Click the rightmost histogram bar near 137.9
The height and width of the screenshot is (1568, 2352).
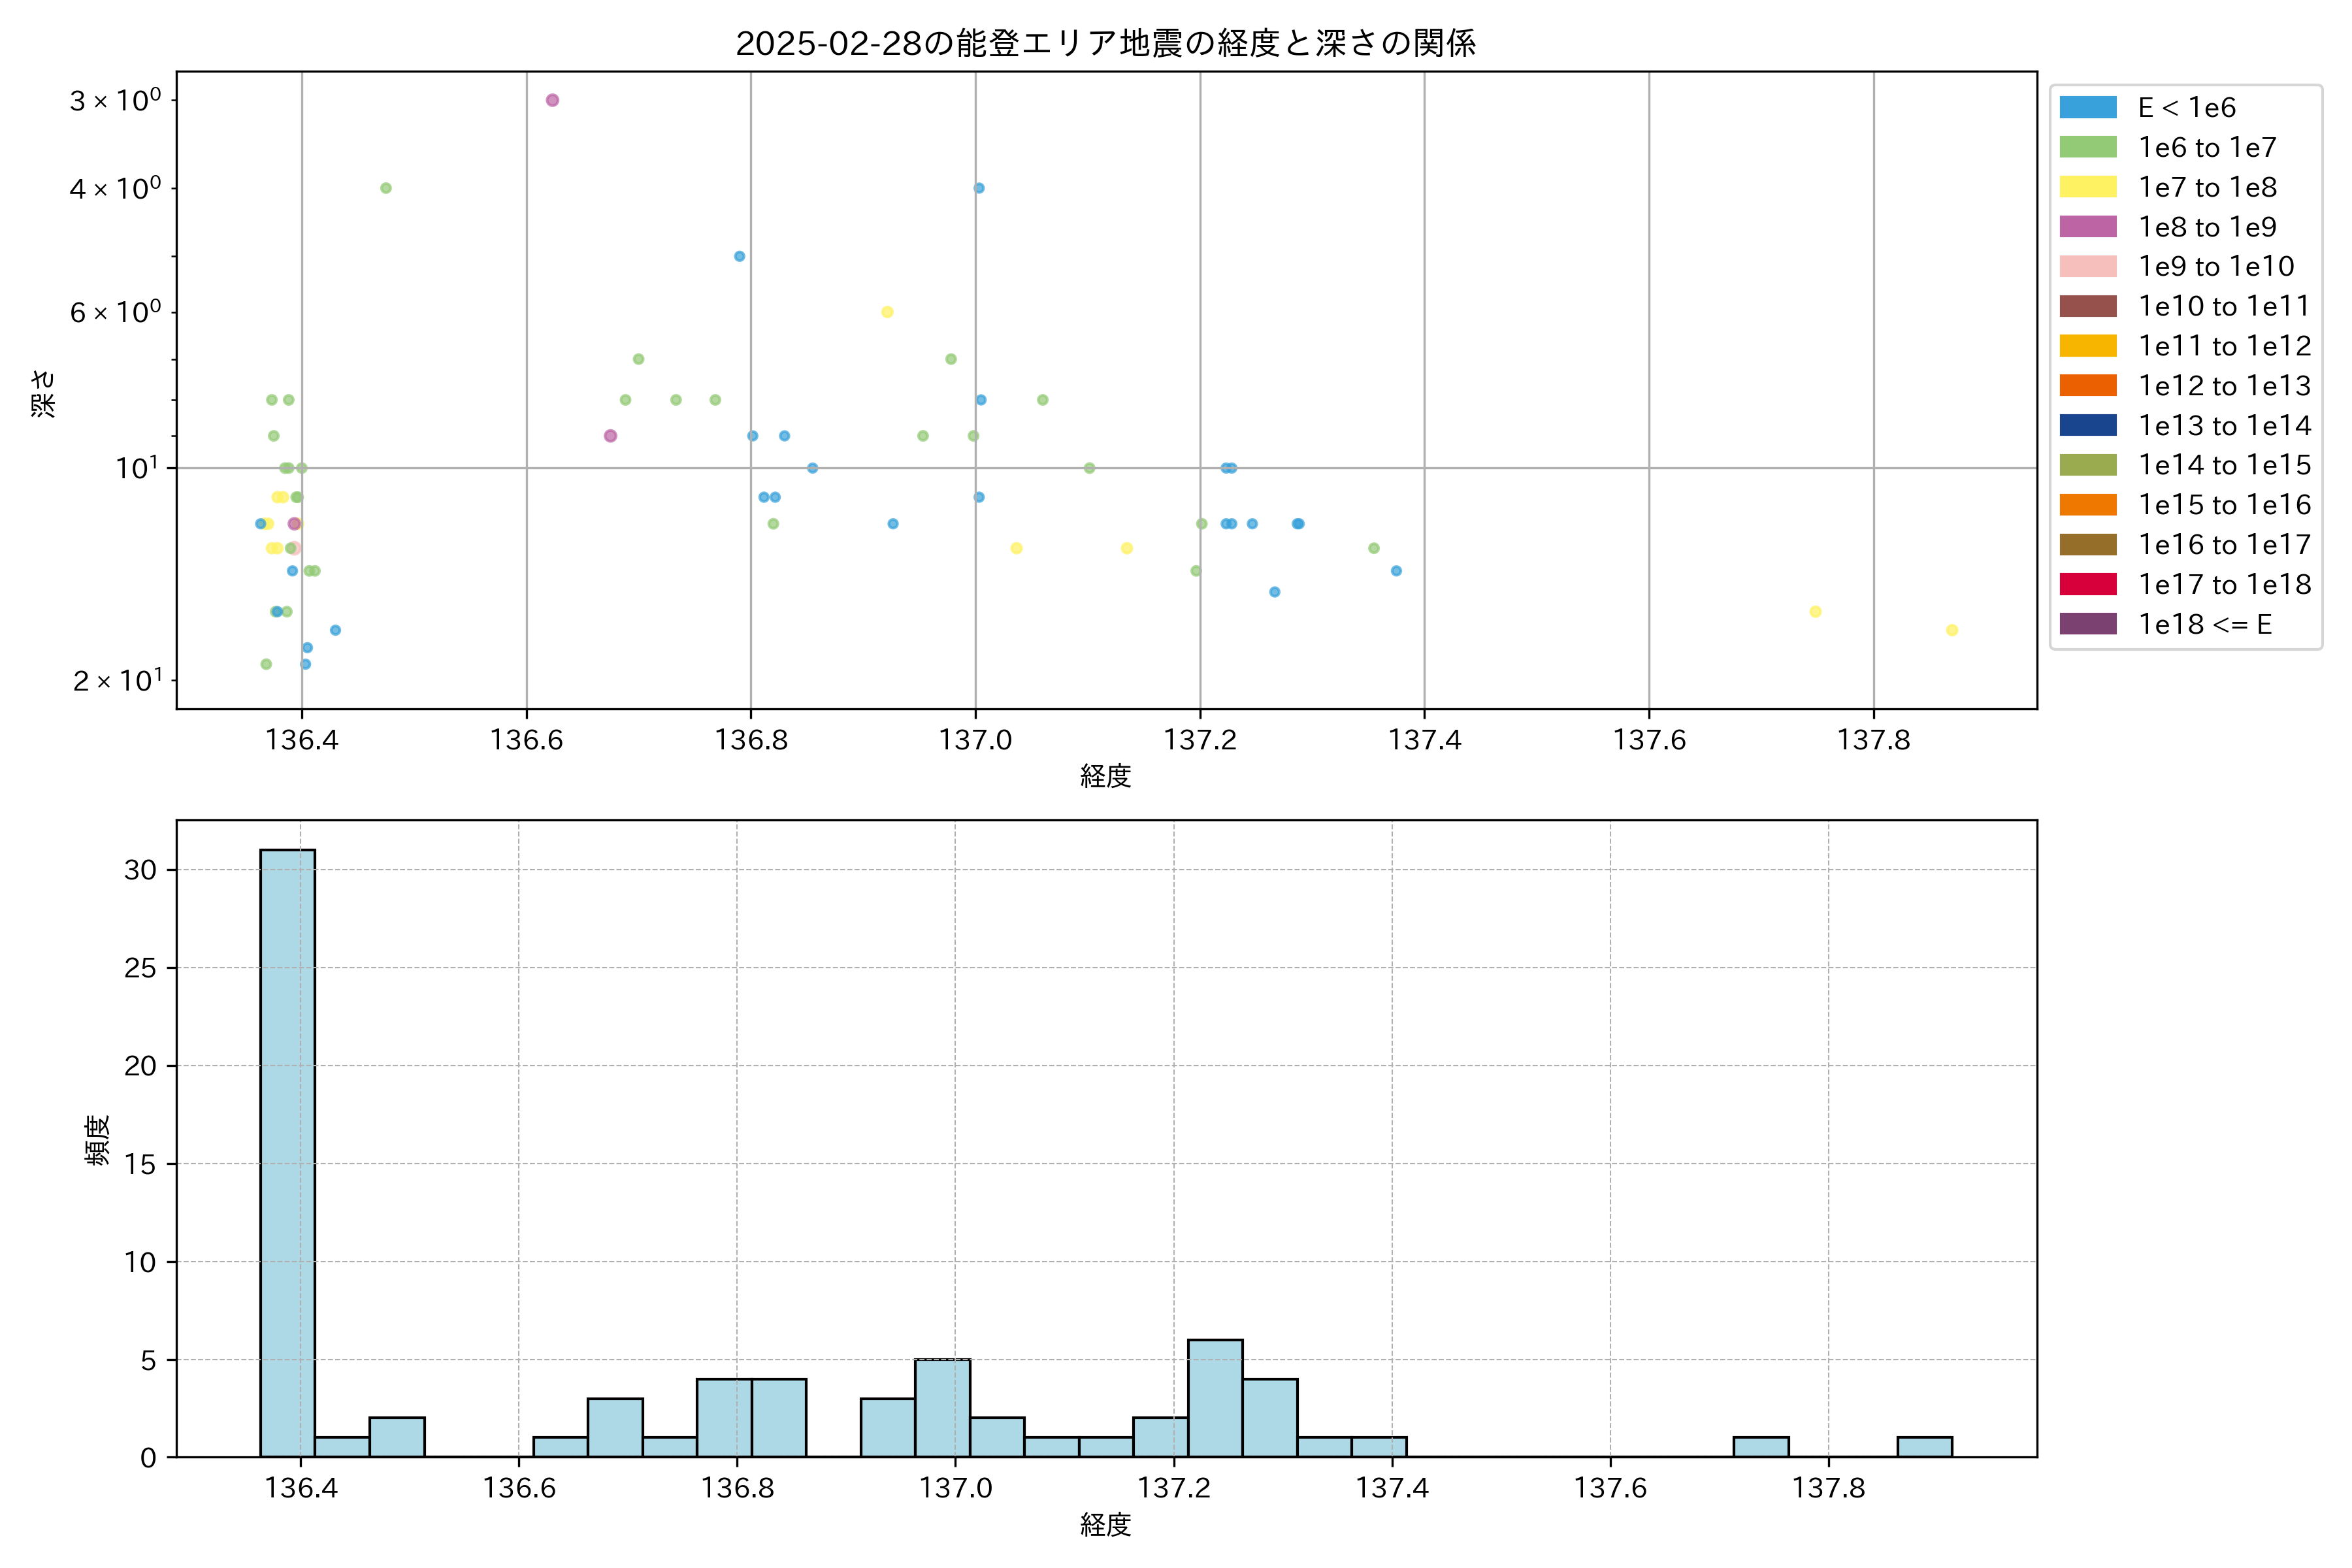[x=1924, y=1447]
